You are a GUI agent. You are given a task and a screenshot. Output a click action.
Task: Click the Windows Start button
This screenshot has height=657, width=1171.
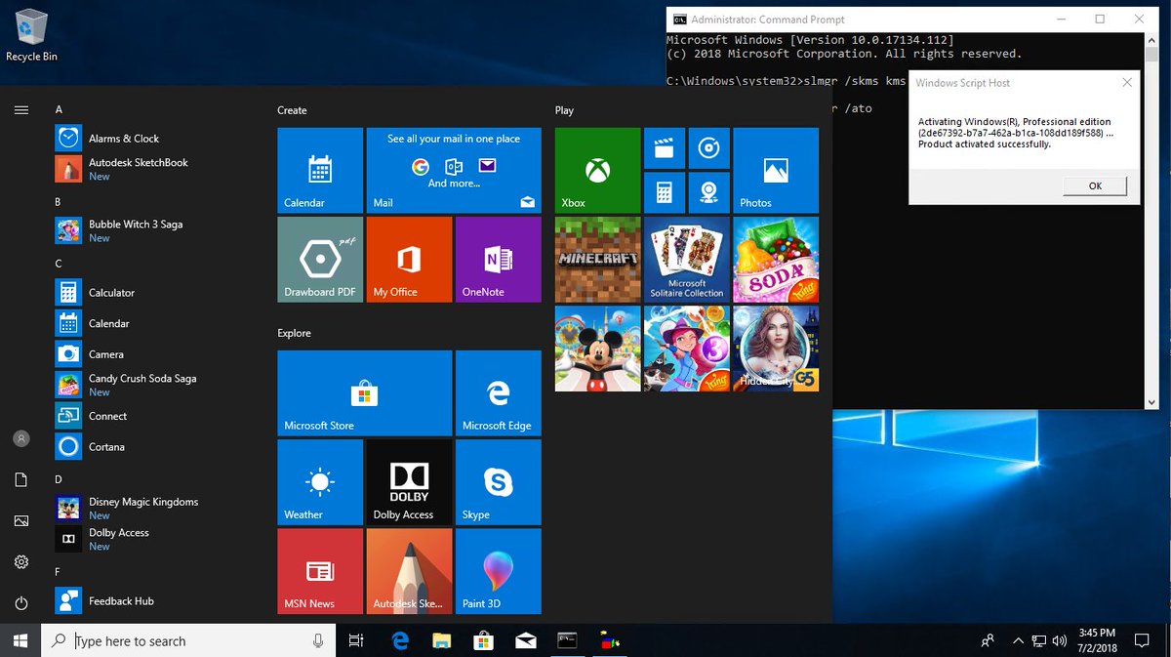coord(20,640)
